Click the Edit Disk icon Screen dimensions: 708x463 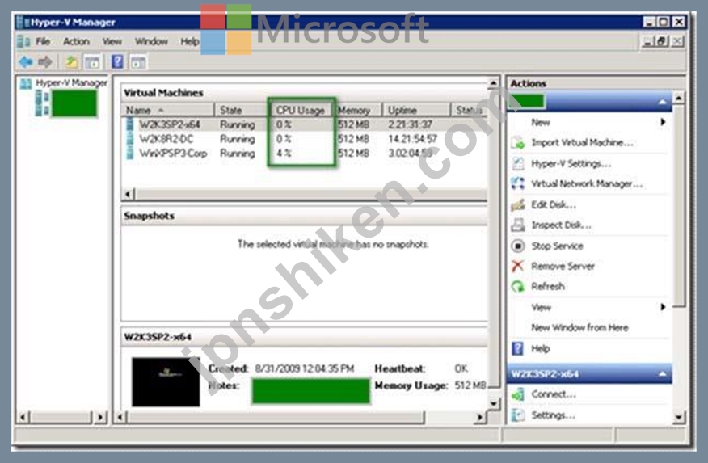pyautogui.click(x=518, y=204)
